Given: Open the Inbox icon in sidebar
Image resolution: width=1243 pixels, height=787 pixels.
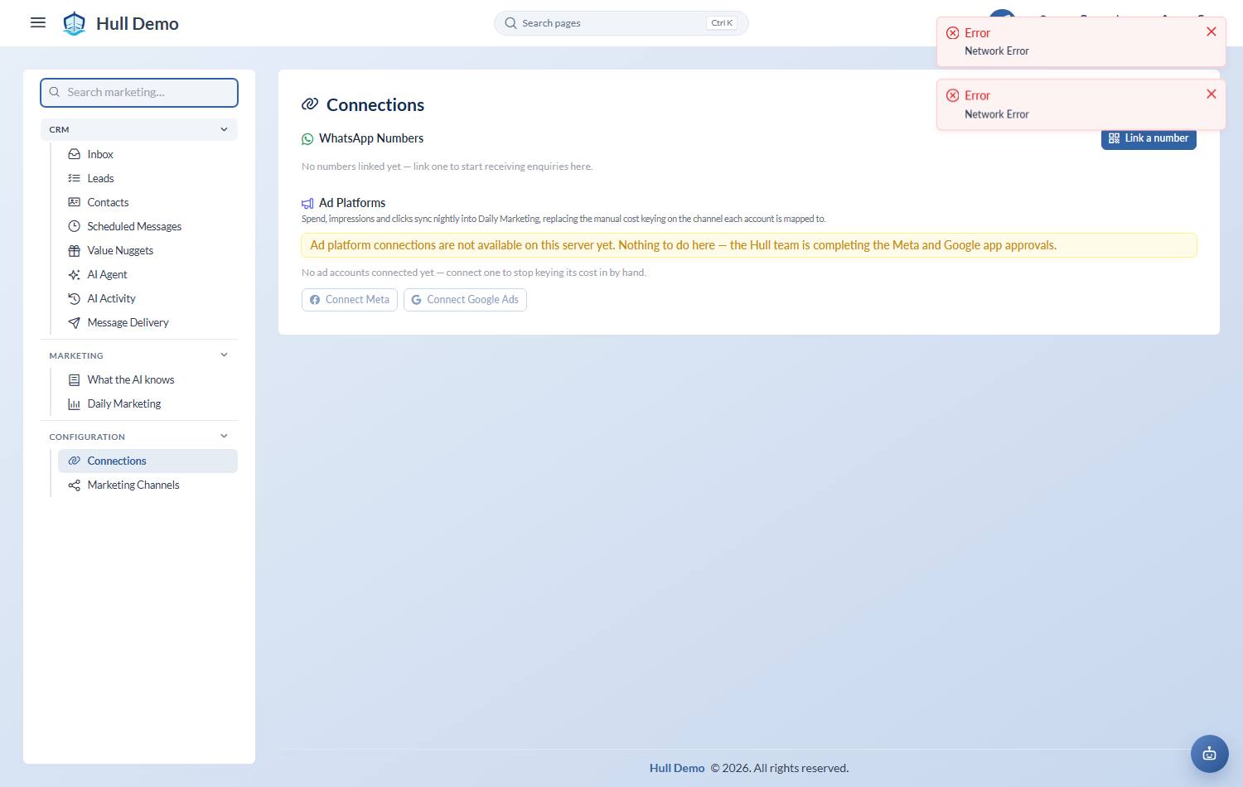Looking at the screenshot, I should (x=74, y=154).
